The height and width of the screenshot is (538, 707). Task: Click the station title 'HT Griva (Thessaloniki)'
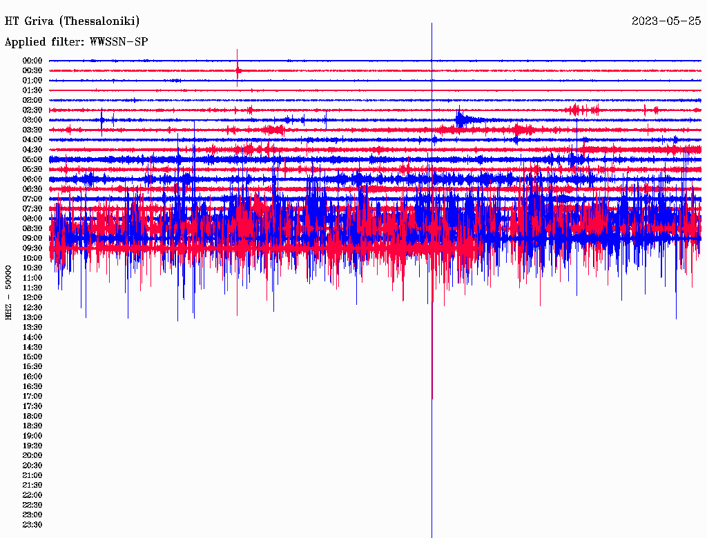coord(72,21)
